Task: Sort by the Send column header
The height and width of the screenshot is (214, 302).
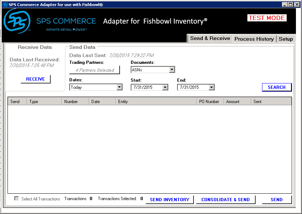Action: tap(17, 101)
